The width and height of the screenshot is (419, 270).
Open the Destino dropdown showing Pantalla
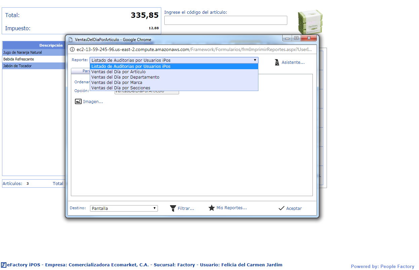tap(124, 208)
